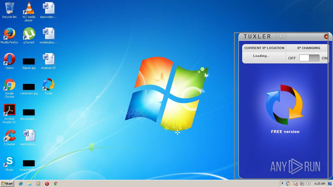Click the Show desktop button
Image resolution: width=333 pixels, height=187 pixels.
(x=330, y=184)
